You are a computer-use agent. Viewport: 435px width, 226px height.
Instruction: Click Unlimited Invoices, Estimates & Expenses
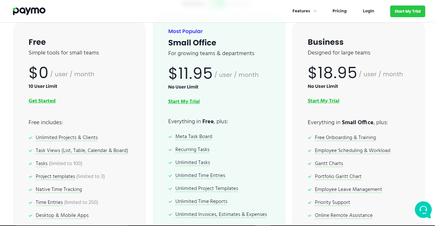tap(221, 214)
